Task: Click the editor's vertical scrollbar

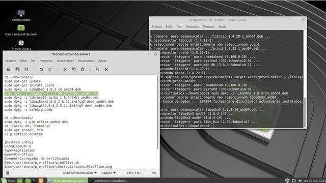Action: [x=157, y=112]
